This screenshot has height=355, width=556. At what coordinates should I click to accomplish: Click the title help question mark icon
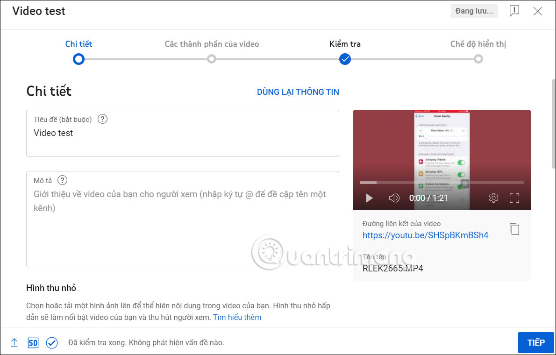(x=102, y=119)
